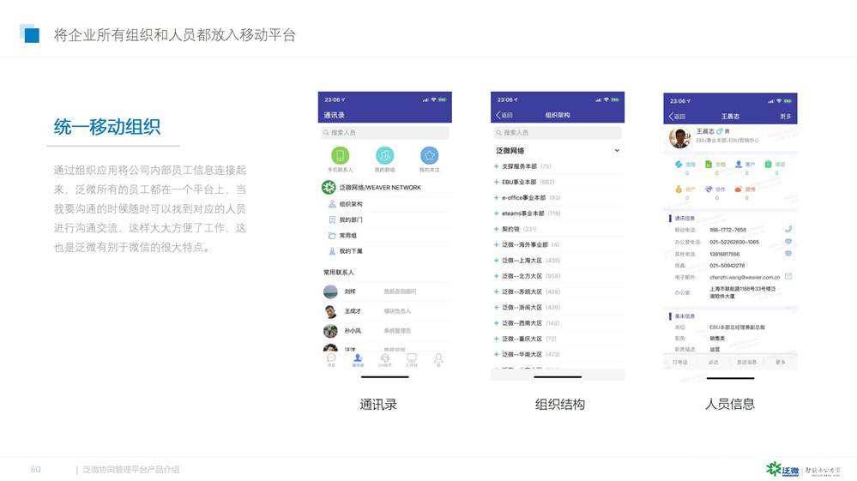
Task: Click 发送消息 bottom button
Action: click(746, 363)
